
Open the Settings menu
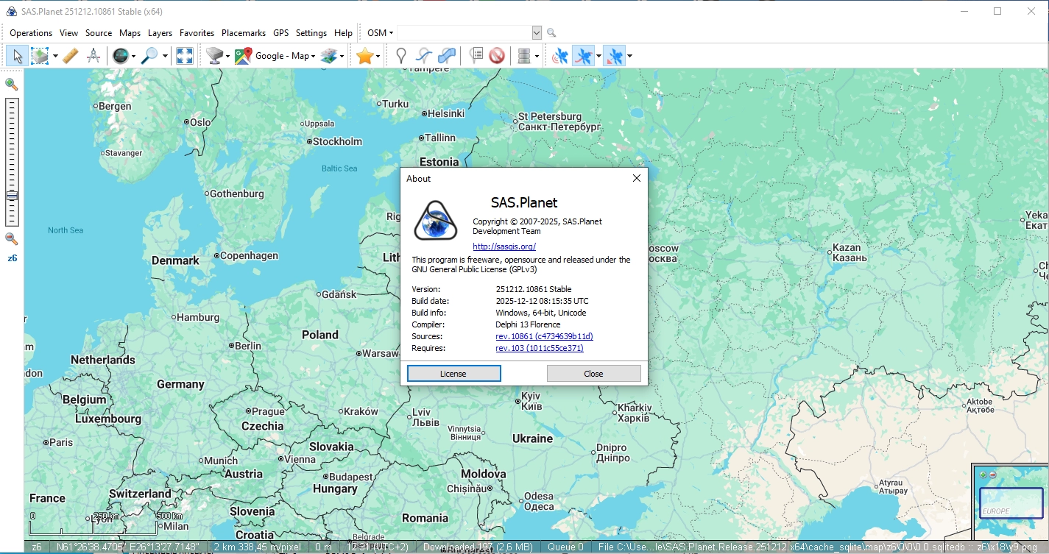click(311, 33)
